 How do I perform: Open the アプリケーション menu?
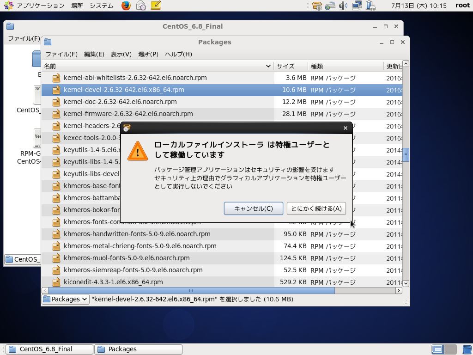coord(41,6)
